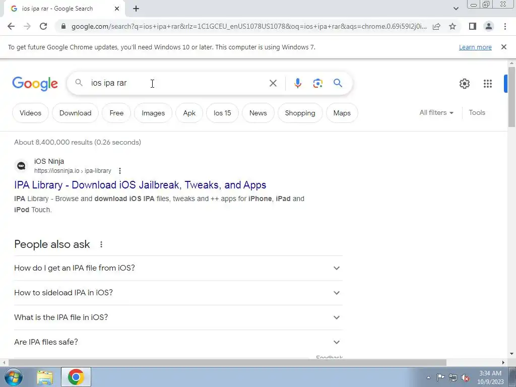Click the horizontal scrollbar thumb
This screenshot has height=387, width=516.
pos(227,362)
